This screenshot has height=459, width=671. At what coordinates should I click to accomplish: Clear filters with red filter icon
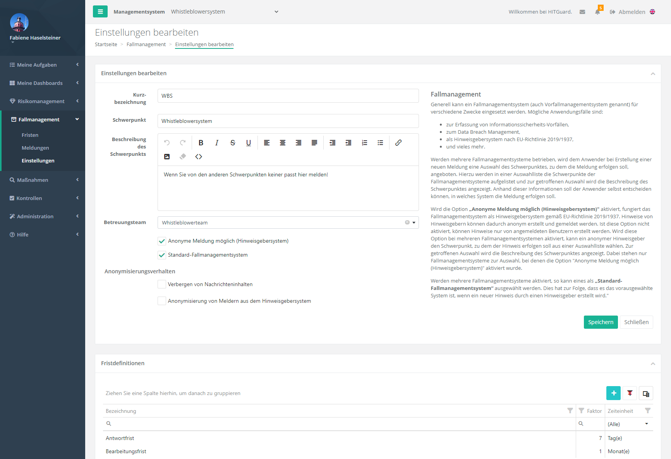pyautogui.click(x=630, y=393)
